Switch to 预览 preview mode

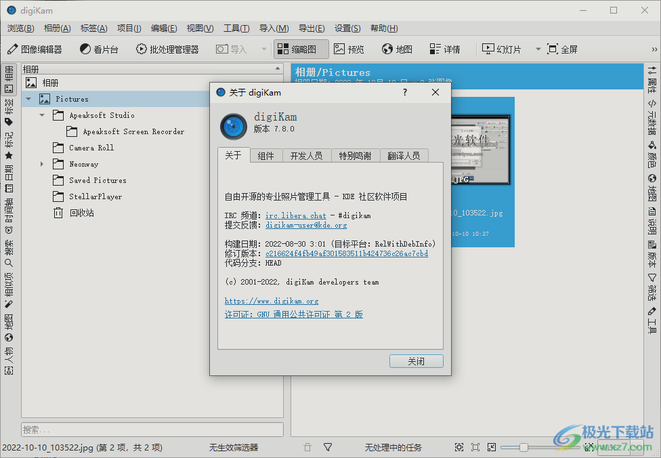point(349,49)
